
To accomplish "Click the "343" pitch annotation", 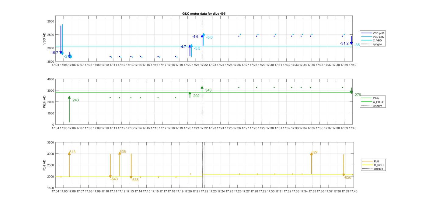I will 208,90.
